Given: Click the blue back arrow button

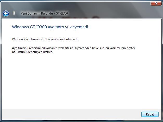Looking at the screenshot, I should click(6, 13).
